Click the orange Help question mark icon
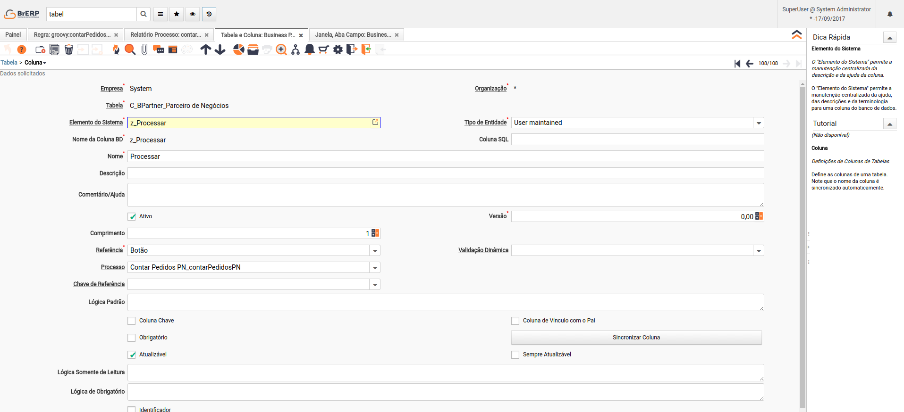The height and width of the screenshot is (412, 904). click(x=22, y=49)
